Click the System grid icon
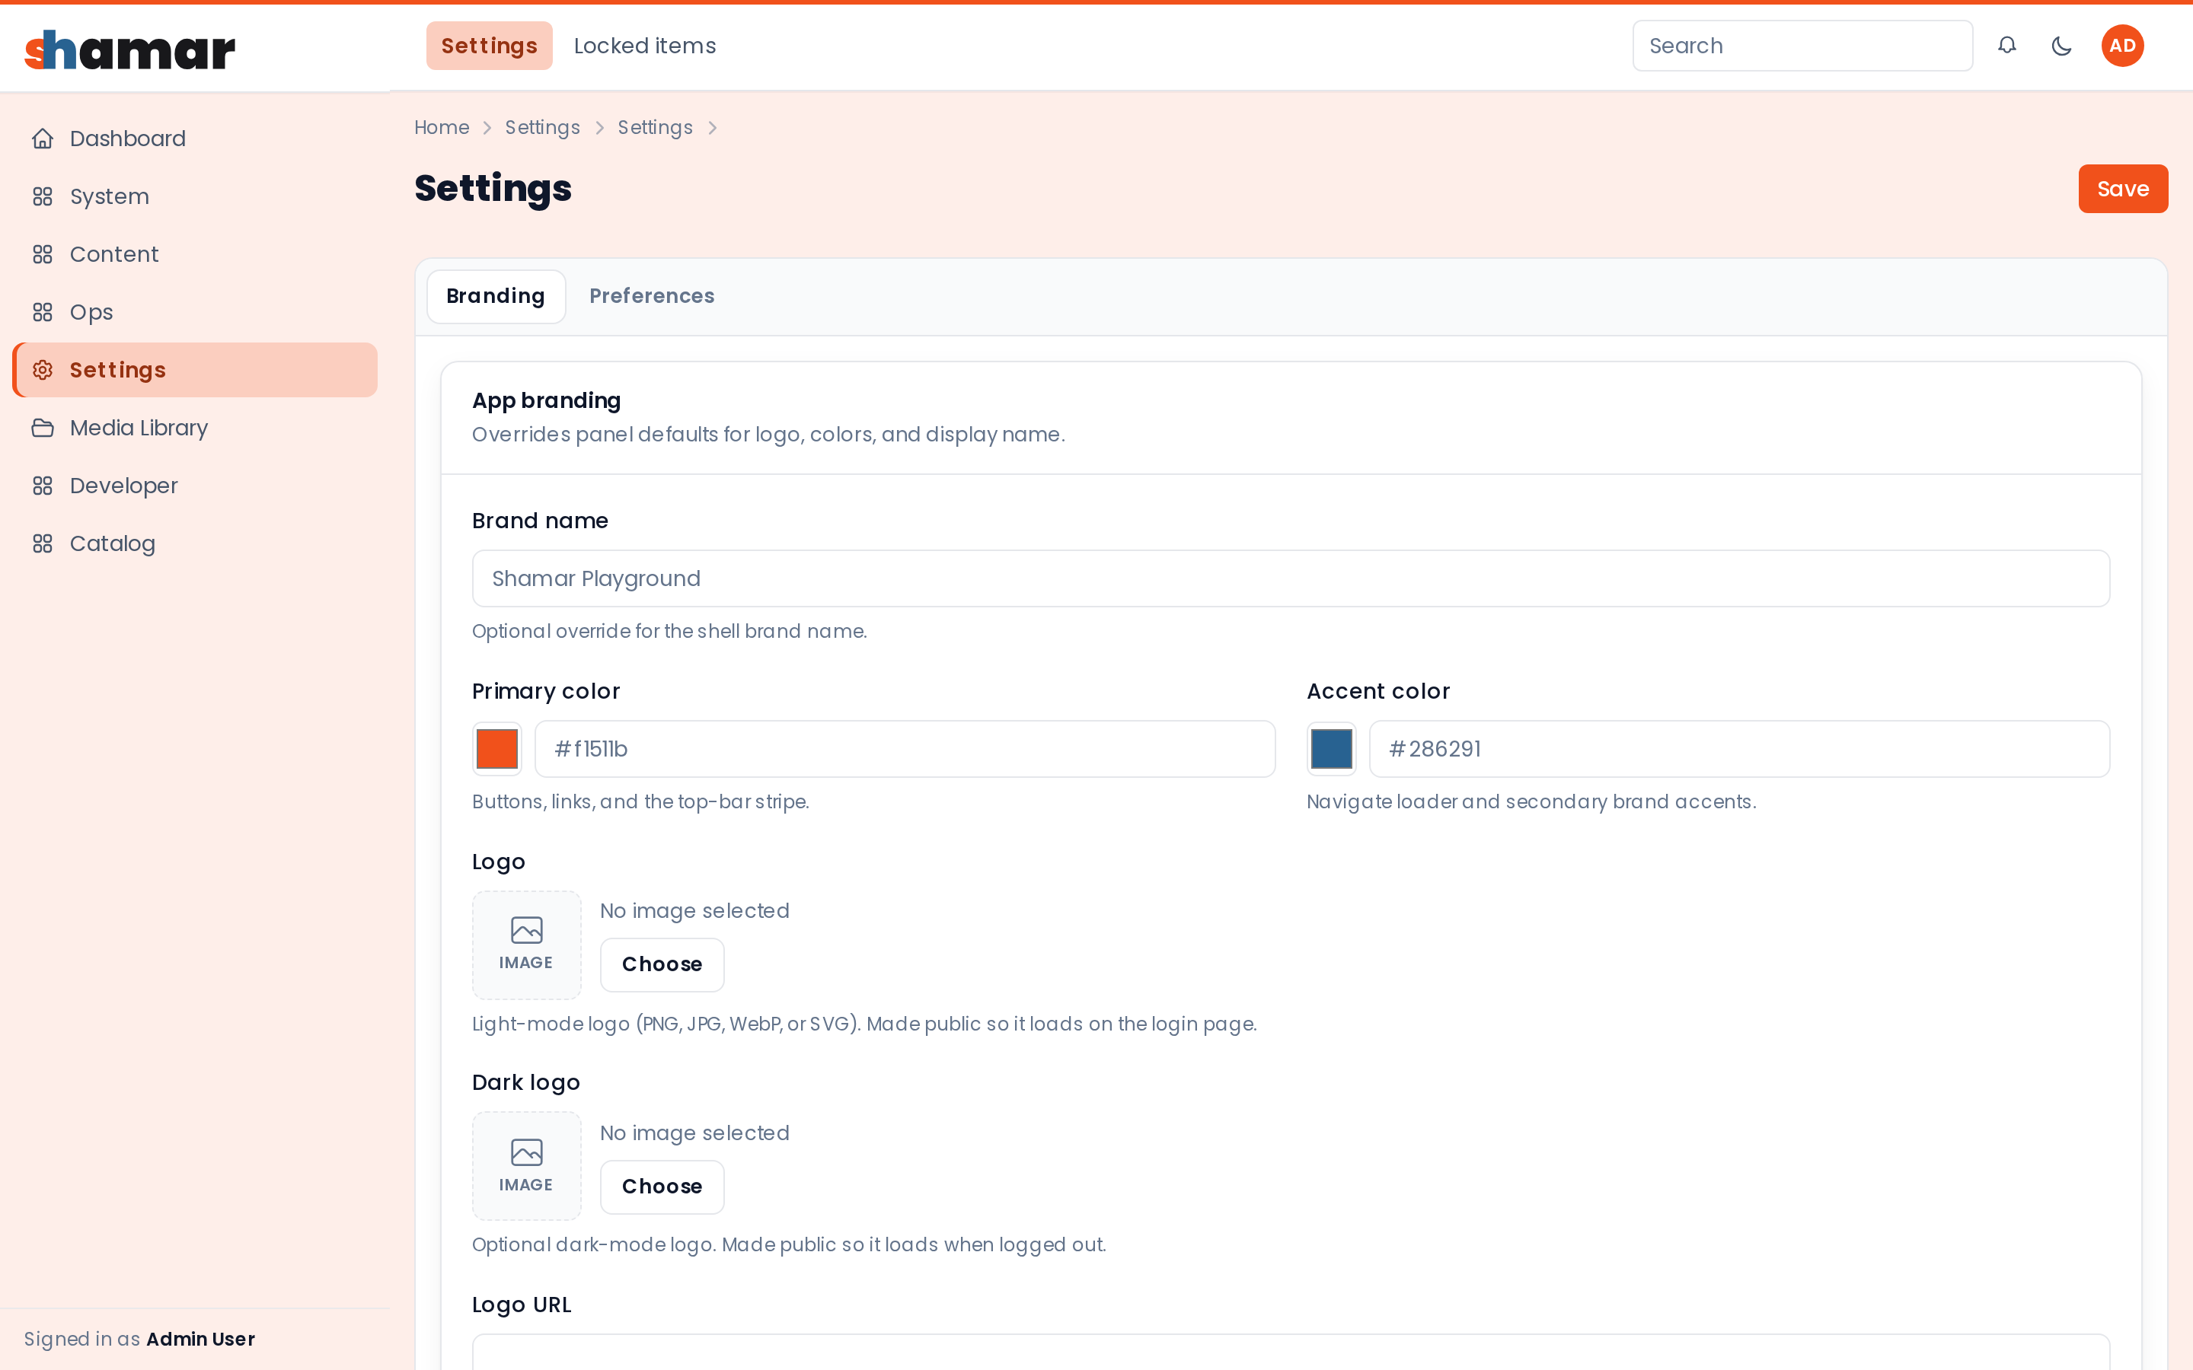This screenshot has height=1370, width=2193. click(x=43, y=196)
